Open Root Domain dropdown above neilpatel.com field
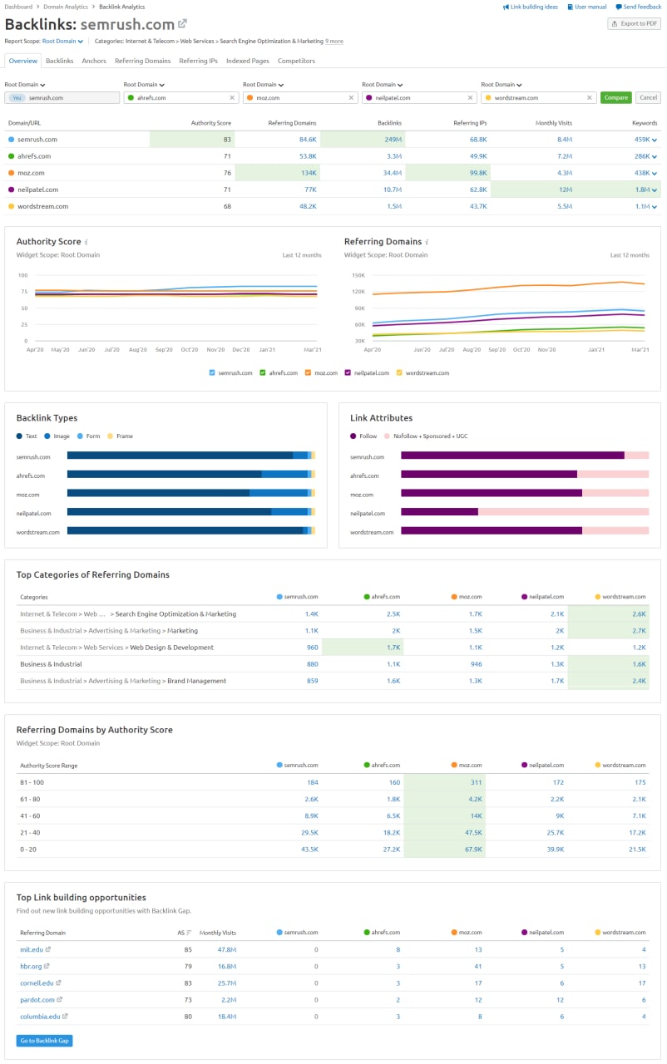Image resolution: width=667 pixels, height=1064 pixels. coord(383,84)
